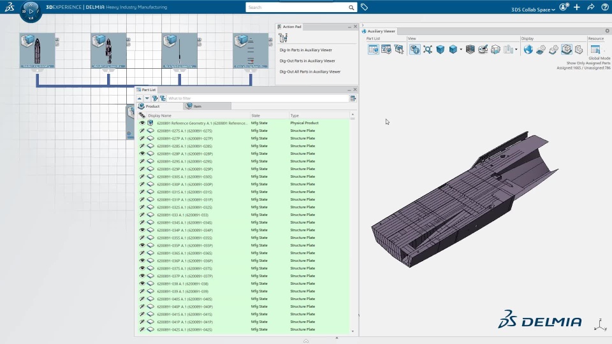Expand the bottom panel with the up chevron

pos(306,341)
